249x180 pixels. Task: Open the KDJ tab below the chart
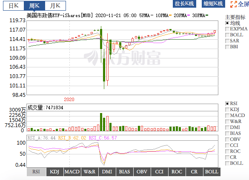tap(54, 172)
